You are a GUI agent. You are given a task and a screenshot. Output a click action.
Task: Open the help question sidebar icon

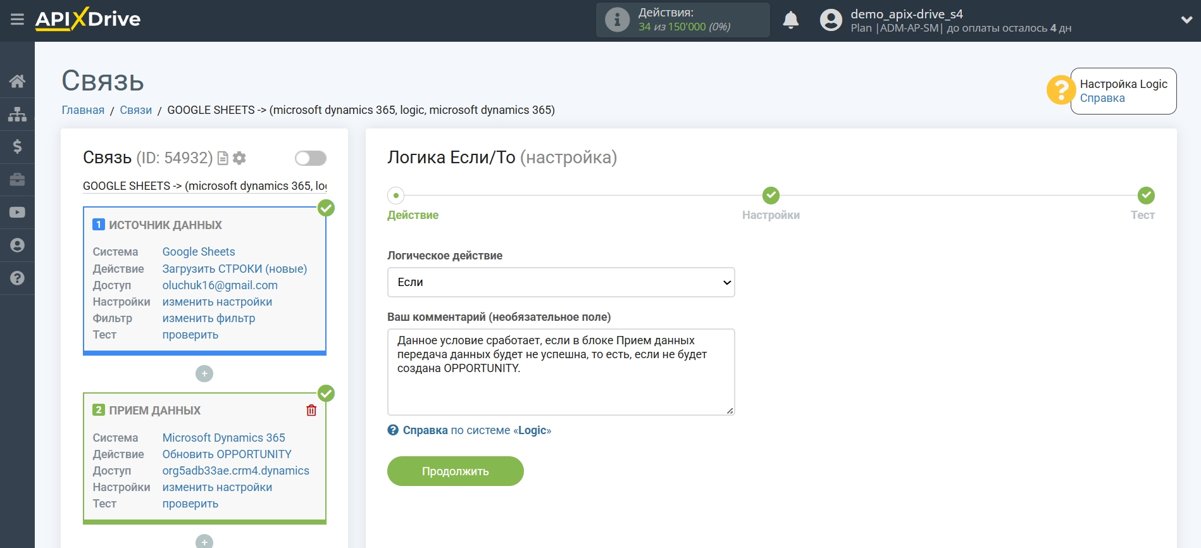17,278
